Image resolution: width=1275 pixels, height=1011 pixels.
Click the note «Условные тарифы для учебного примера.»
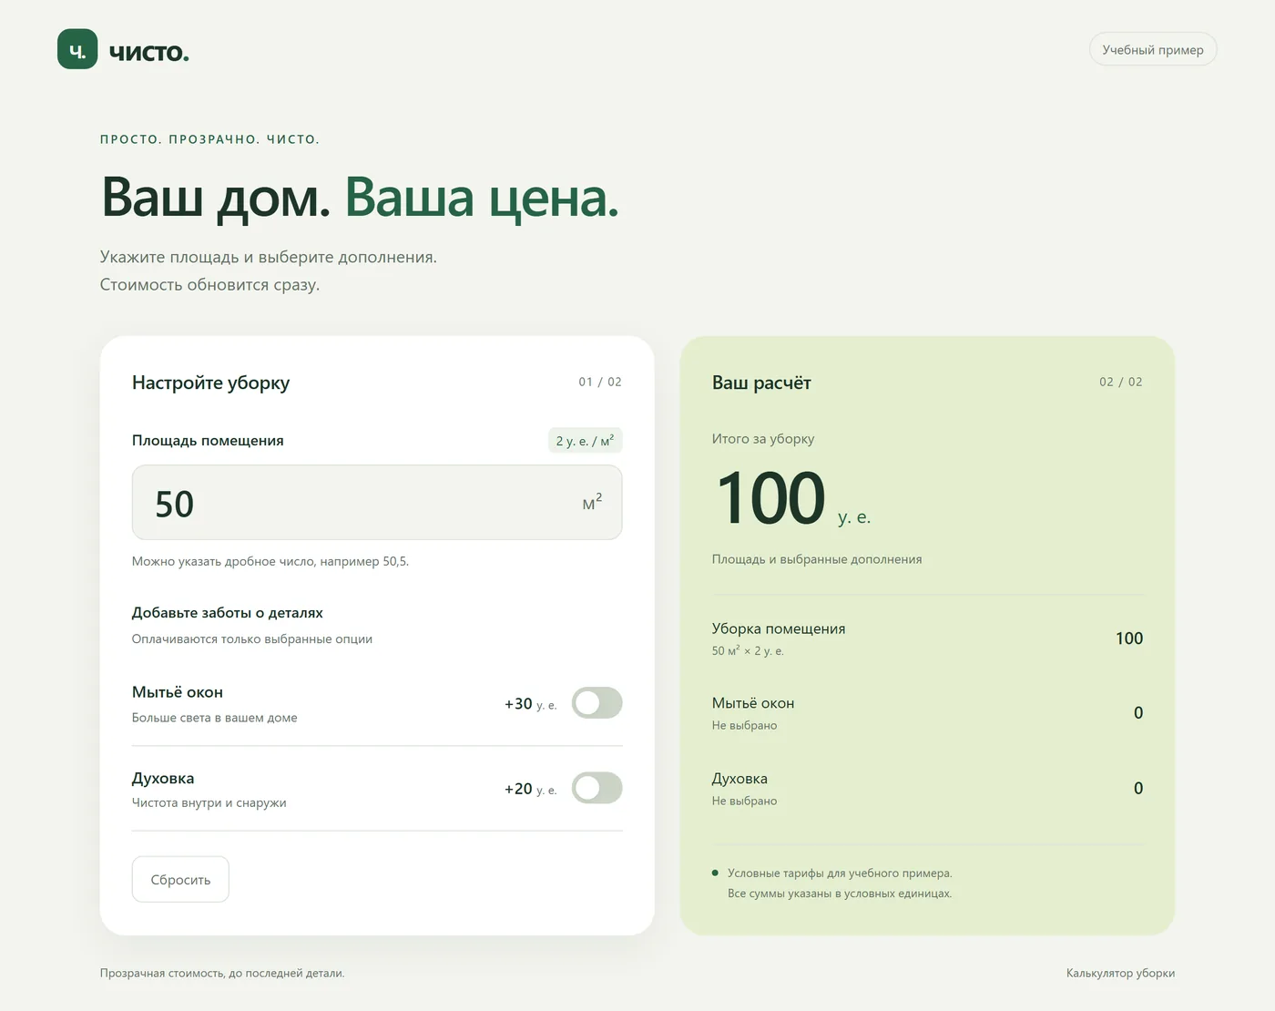click(840, 873)
